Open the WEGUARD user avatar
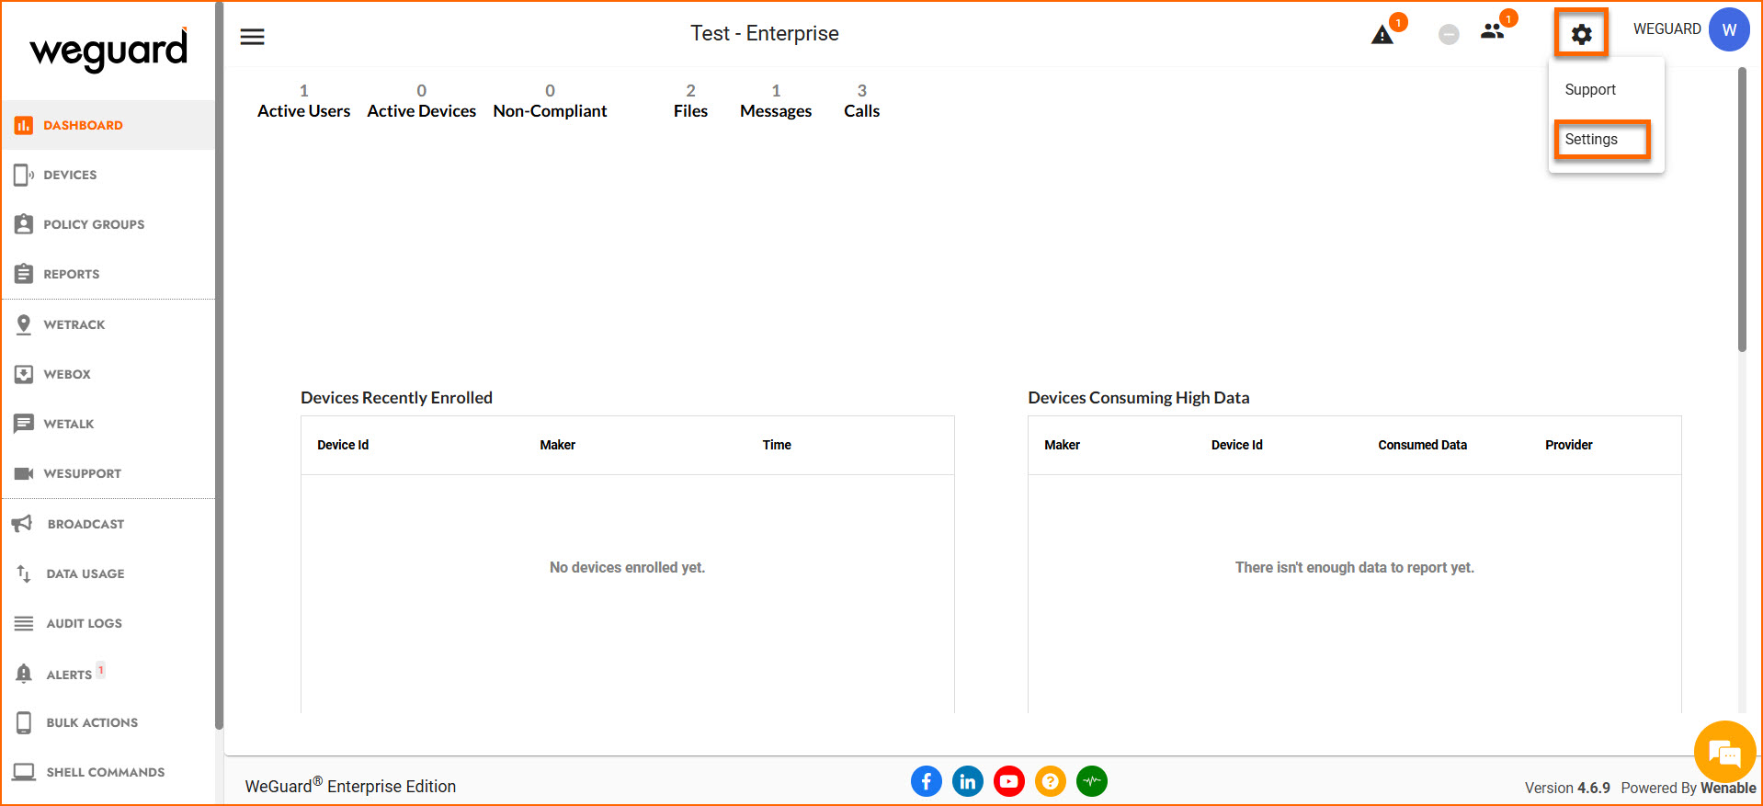The image size is (1763, 806). (1729, 29)
